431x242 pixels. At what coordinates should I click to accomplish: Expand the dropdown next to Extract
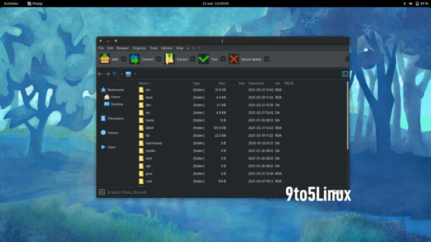[x=192, y=59]
